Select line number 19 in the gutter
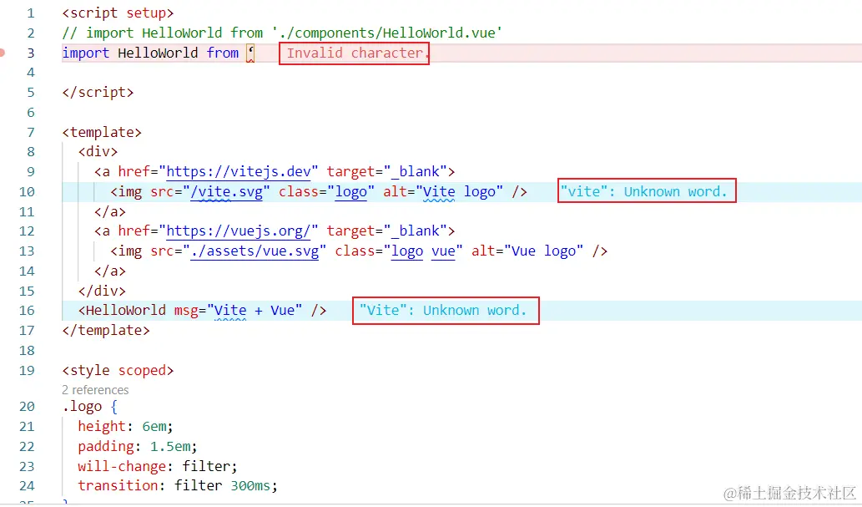Screen dimensions: 862x507 tap(27, 371)
